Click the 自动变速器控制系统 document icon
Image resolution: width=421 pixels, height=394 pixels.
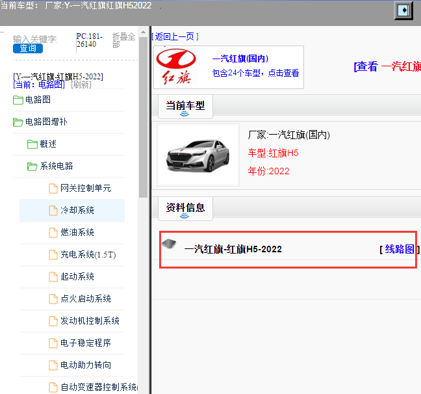click(53, 387)
